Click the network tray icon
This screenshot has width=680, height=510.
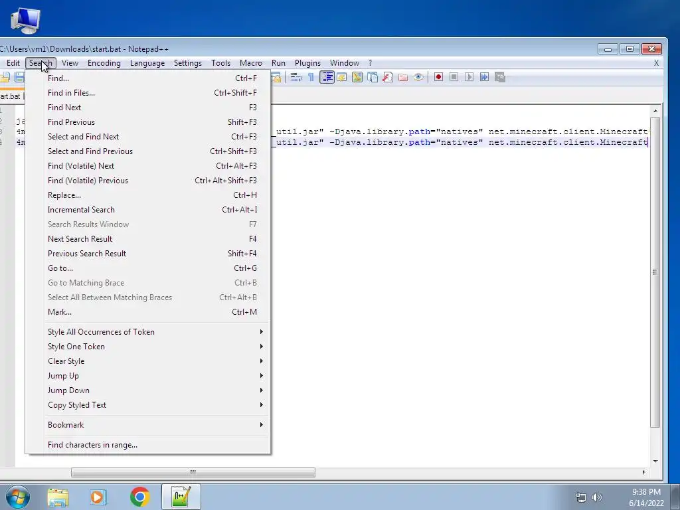coord(580,497)
